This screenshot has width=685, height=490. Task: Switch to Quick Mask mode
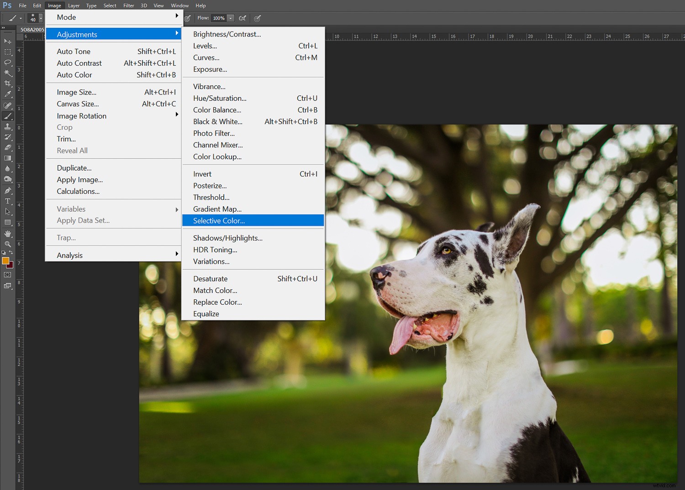(7, 275)
